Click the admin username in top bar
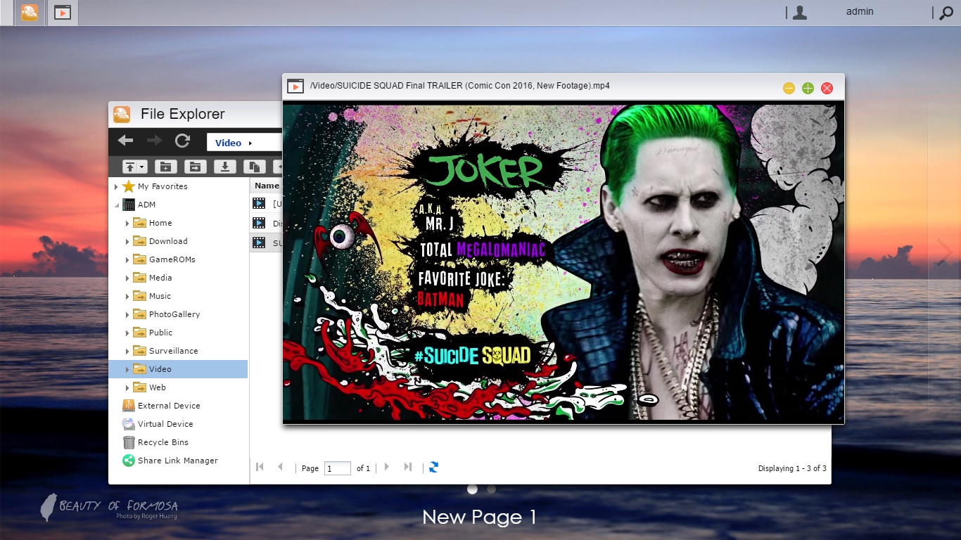Image resolution: width=961 pixels, height=540 pixels. pyautogui.click(x=860, y=11)
